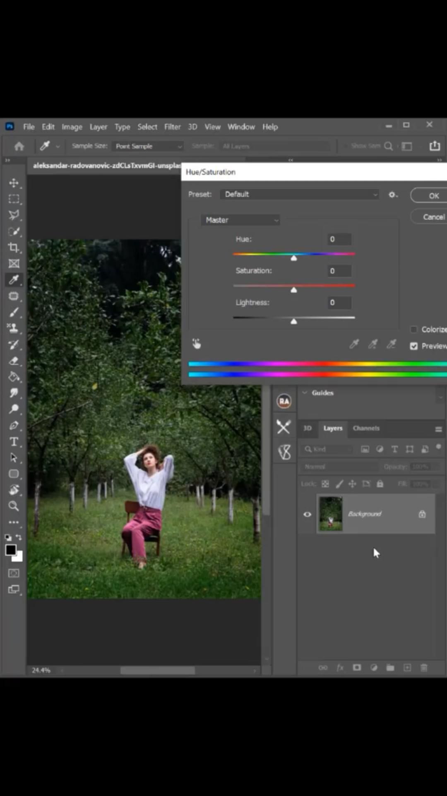Image resolution: width=447 pixels, height=796 pixels.
Task: Open the Image menu
Action: pyautogui.click(x=72, y=127)
